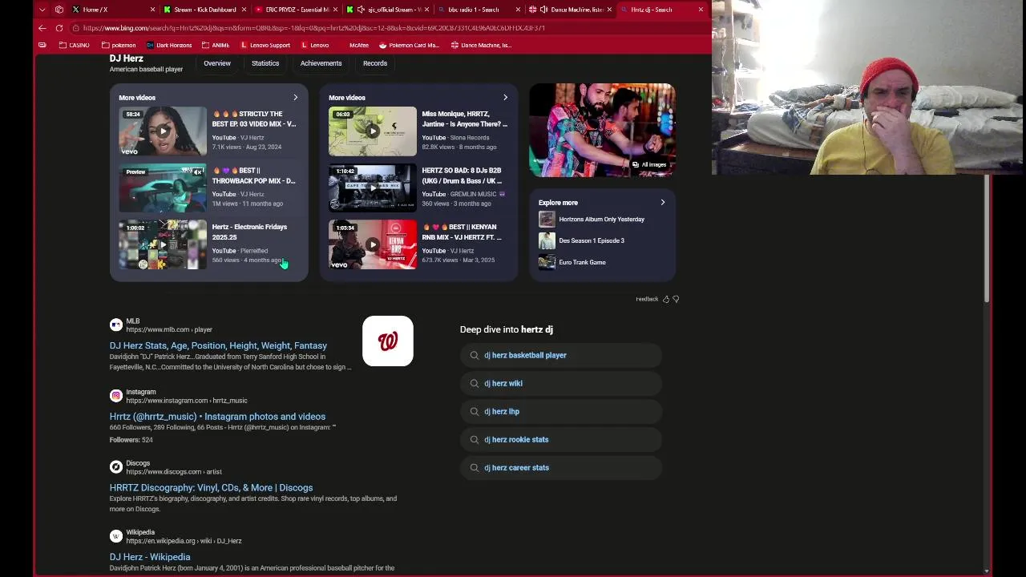
Task: Open STRICTLY THE BEST EP. 03 title link
Action: pyautogui.click(x=254, y=119)
